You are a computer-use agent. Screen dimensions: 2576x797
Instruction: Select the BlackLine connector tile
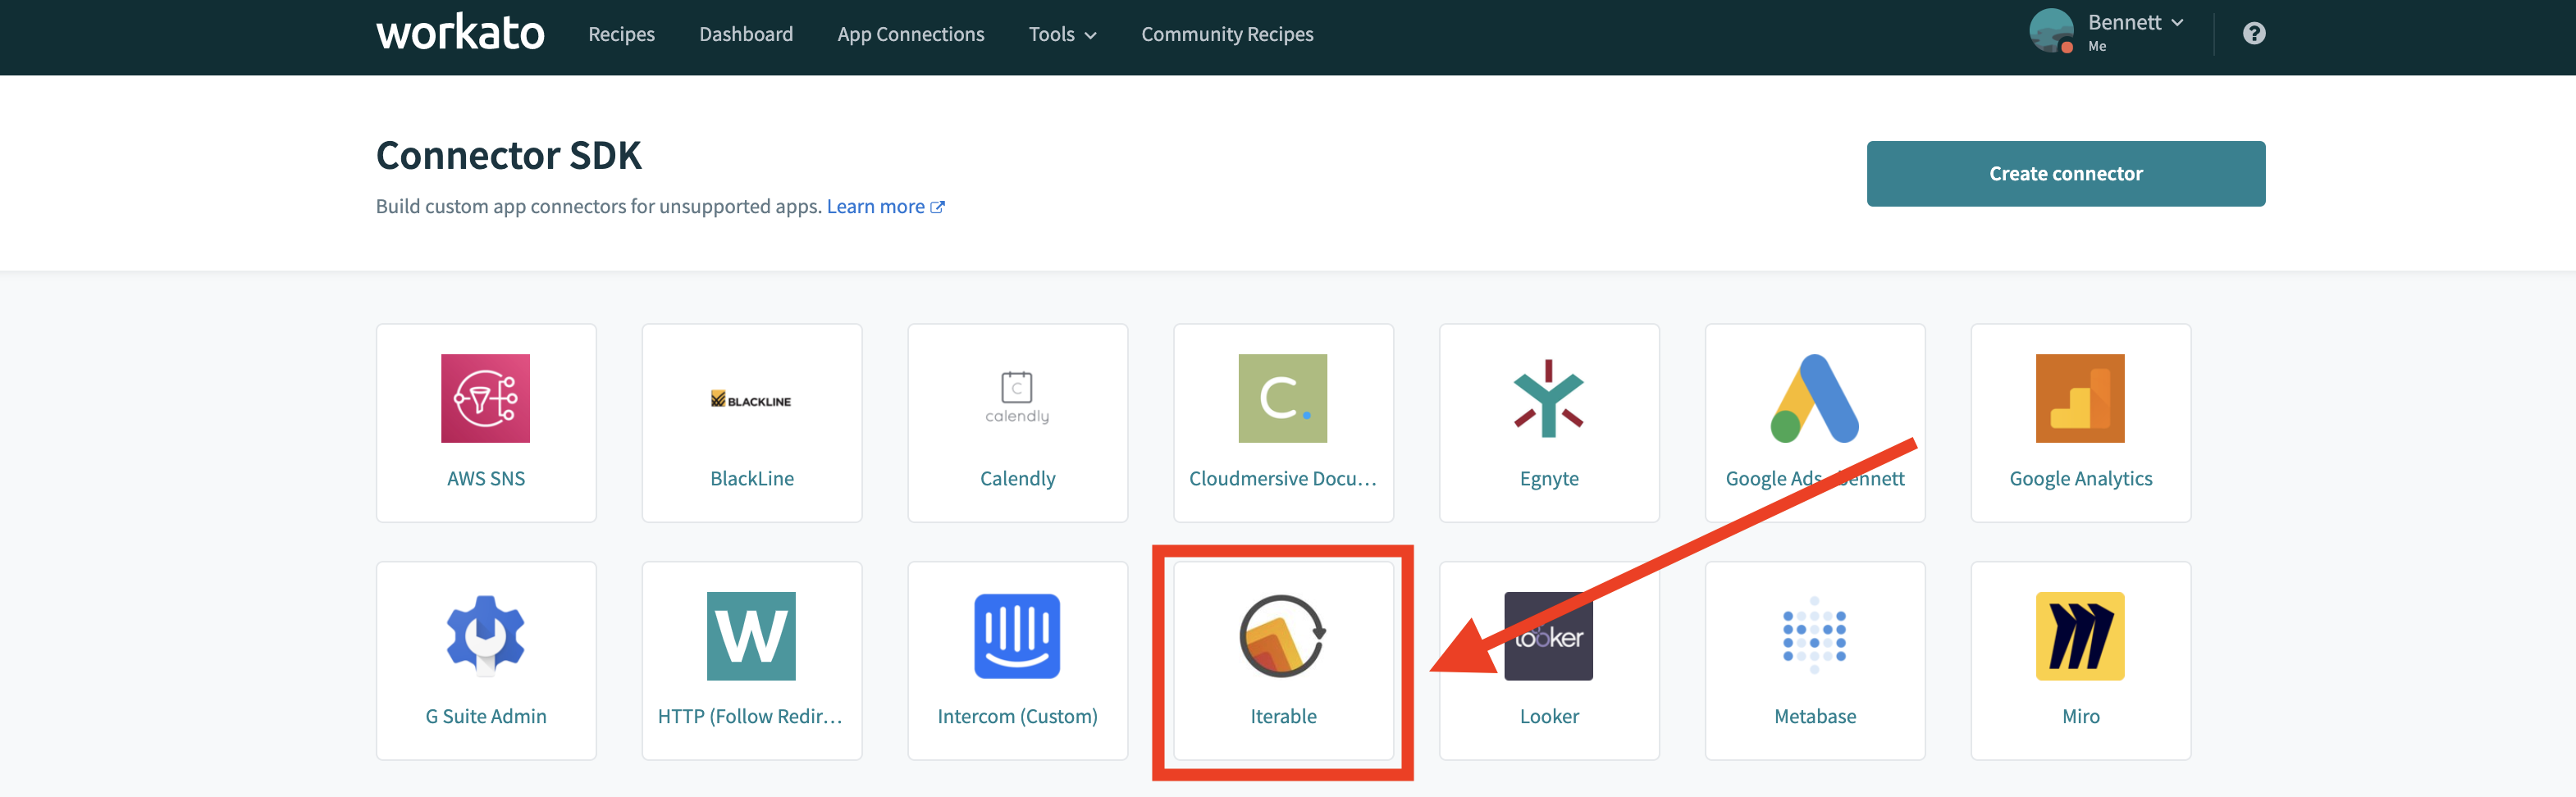752,422
